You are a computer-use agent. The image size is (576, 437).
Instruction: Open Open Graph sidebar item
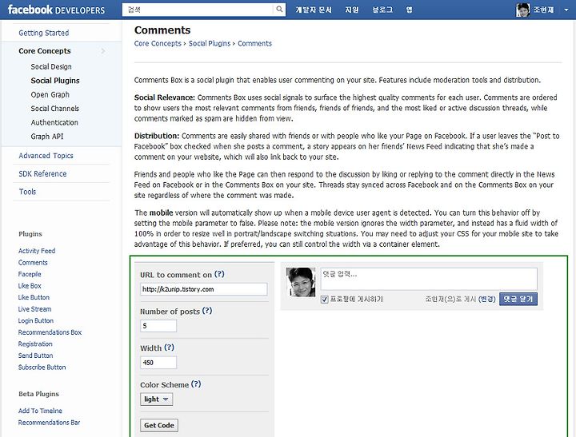pyautogui.click(x=50, y=94)
